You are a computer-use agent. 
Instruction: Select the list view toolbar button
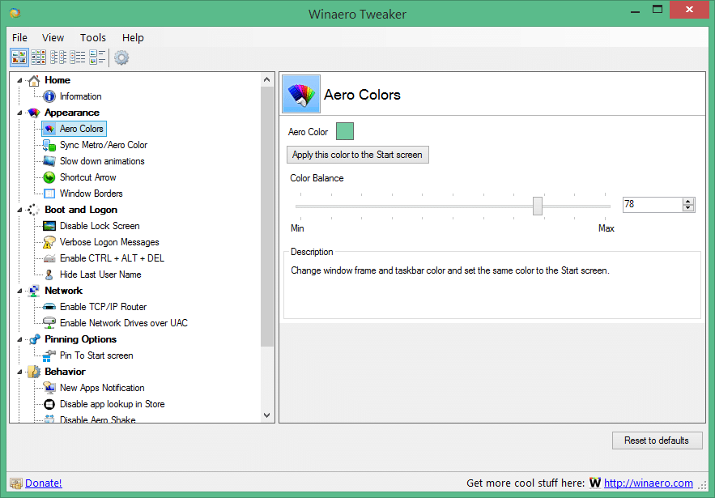pyautogui.click(x=78, y=57)
